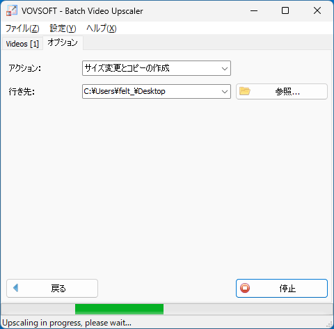Click the 停止 stop button

click(282, 288)
